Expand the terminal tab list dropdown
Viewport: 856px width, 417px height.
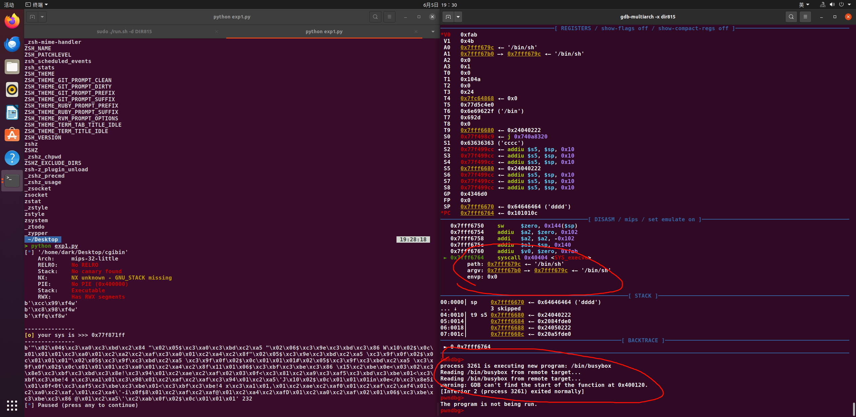[x=433, y=32]
